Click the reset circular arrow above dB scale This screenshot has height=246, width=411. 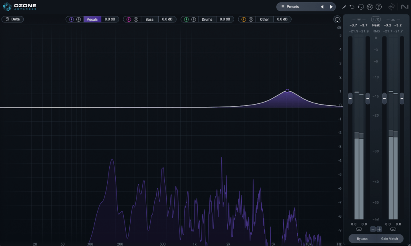click(337, 20)
